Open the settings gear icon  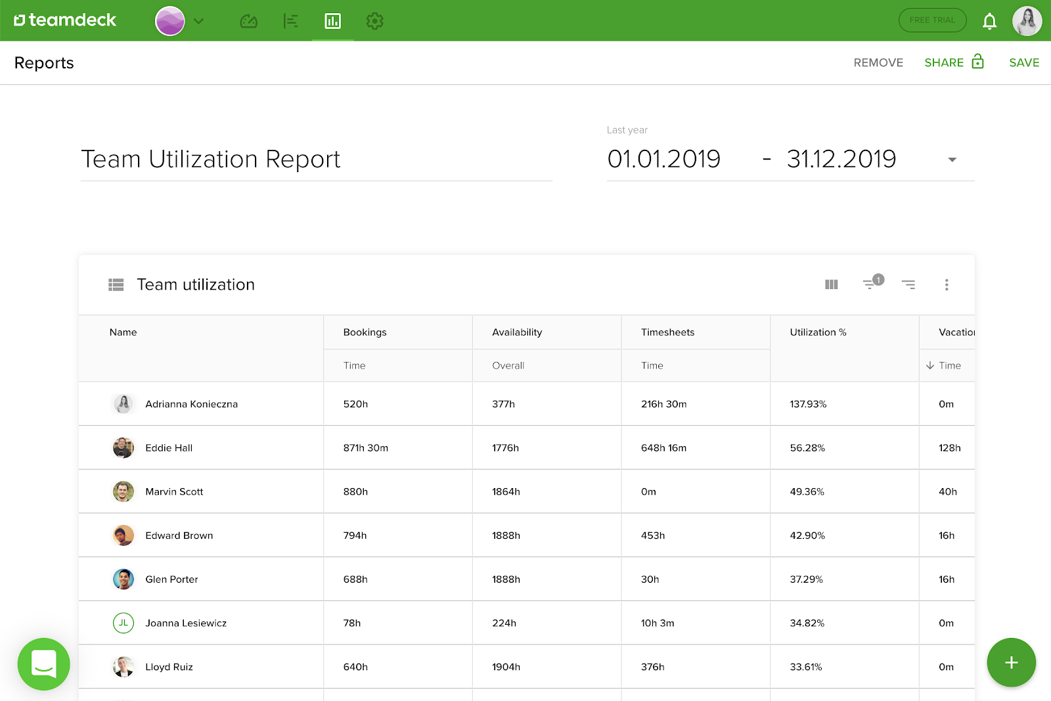point(375,21)
